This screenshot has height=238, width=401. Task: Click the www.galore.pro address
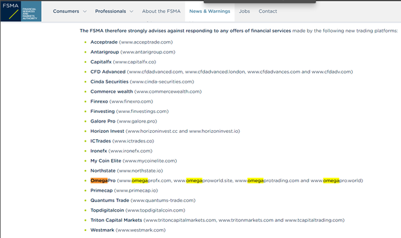click(x=137, y=121)
